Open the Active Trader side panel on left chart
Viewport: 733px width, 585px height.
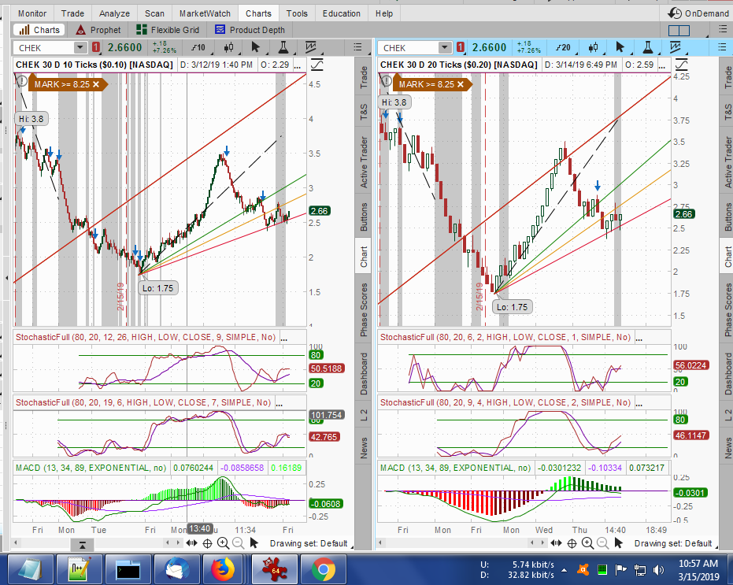coord(364,161)
